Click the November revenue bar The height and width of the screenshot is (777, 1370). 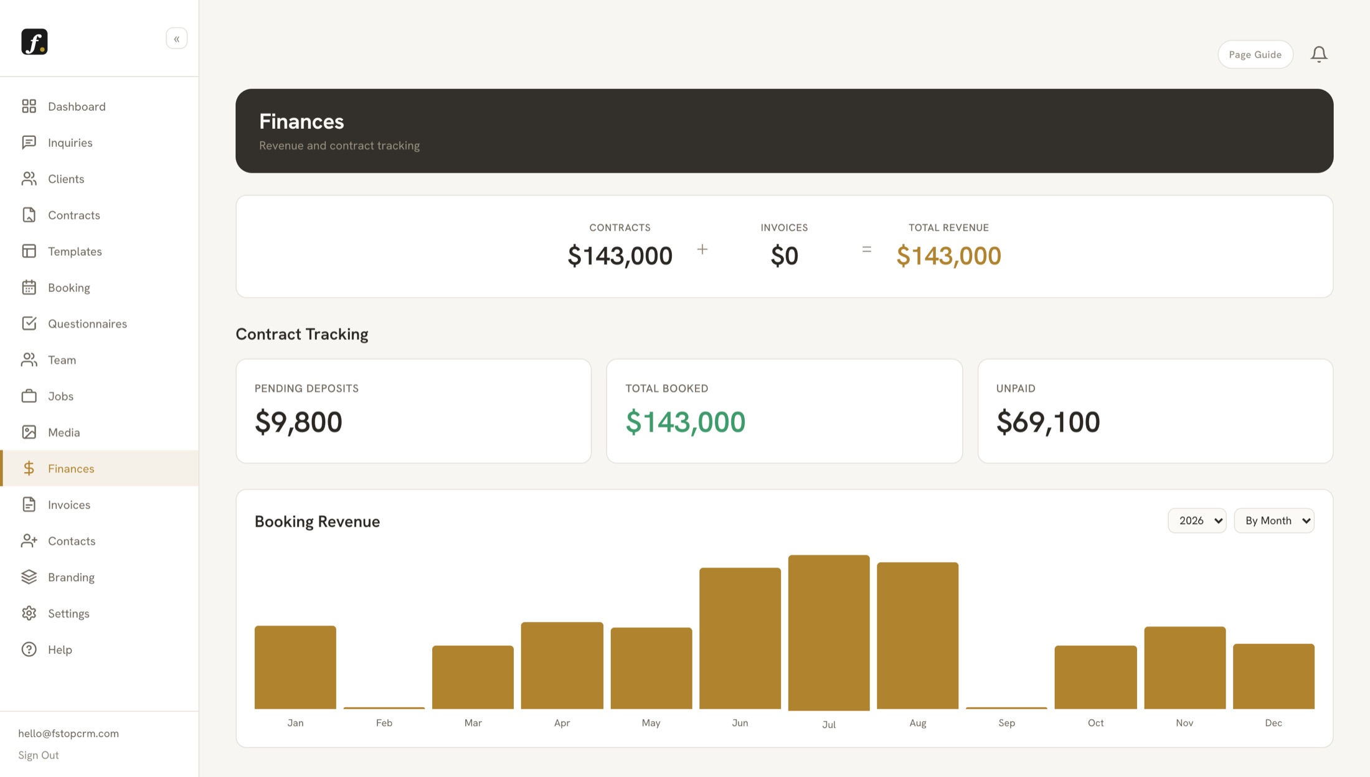point(1184,667)
